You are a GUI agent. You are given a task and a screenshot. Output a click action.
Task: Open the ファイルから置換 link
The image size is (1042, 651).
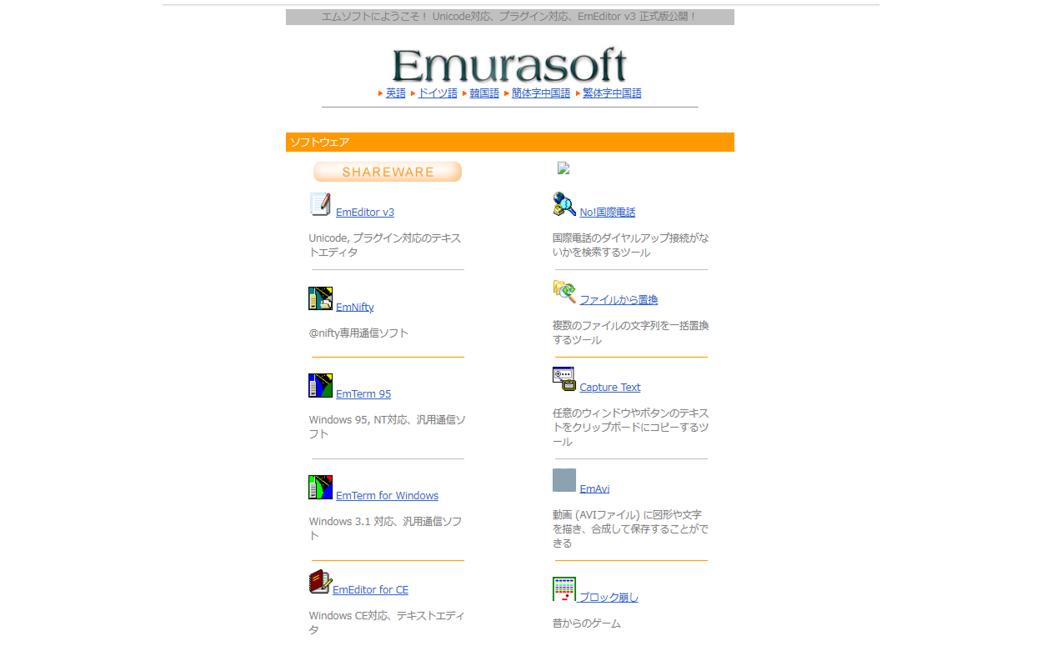[x=619, y=300]
